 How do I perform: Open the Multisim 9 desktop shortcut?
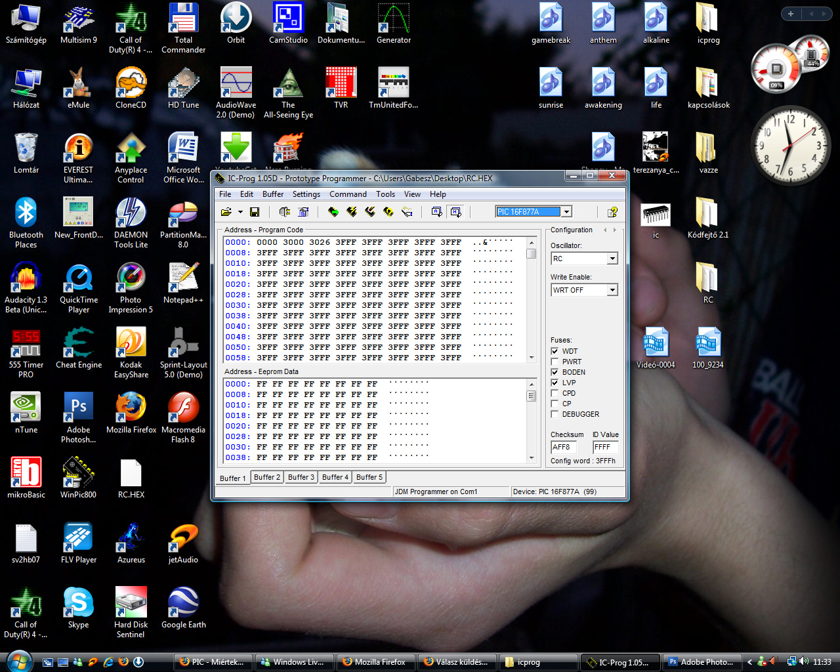coord(79,24)
